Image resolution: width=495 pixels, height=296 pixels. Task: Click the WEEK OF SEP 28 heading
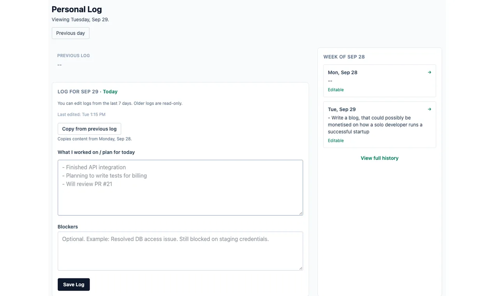coord(344,57)
